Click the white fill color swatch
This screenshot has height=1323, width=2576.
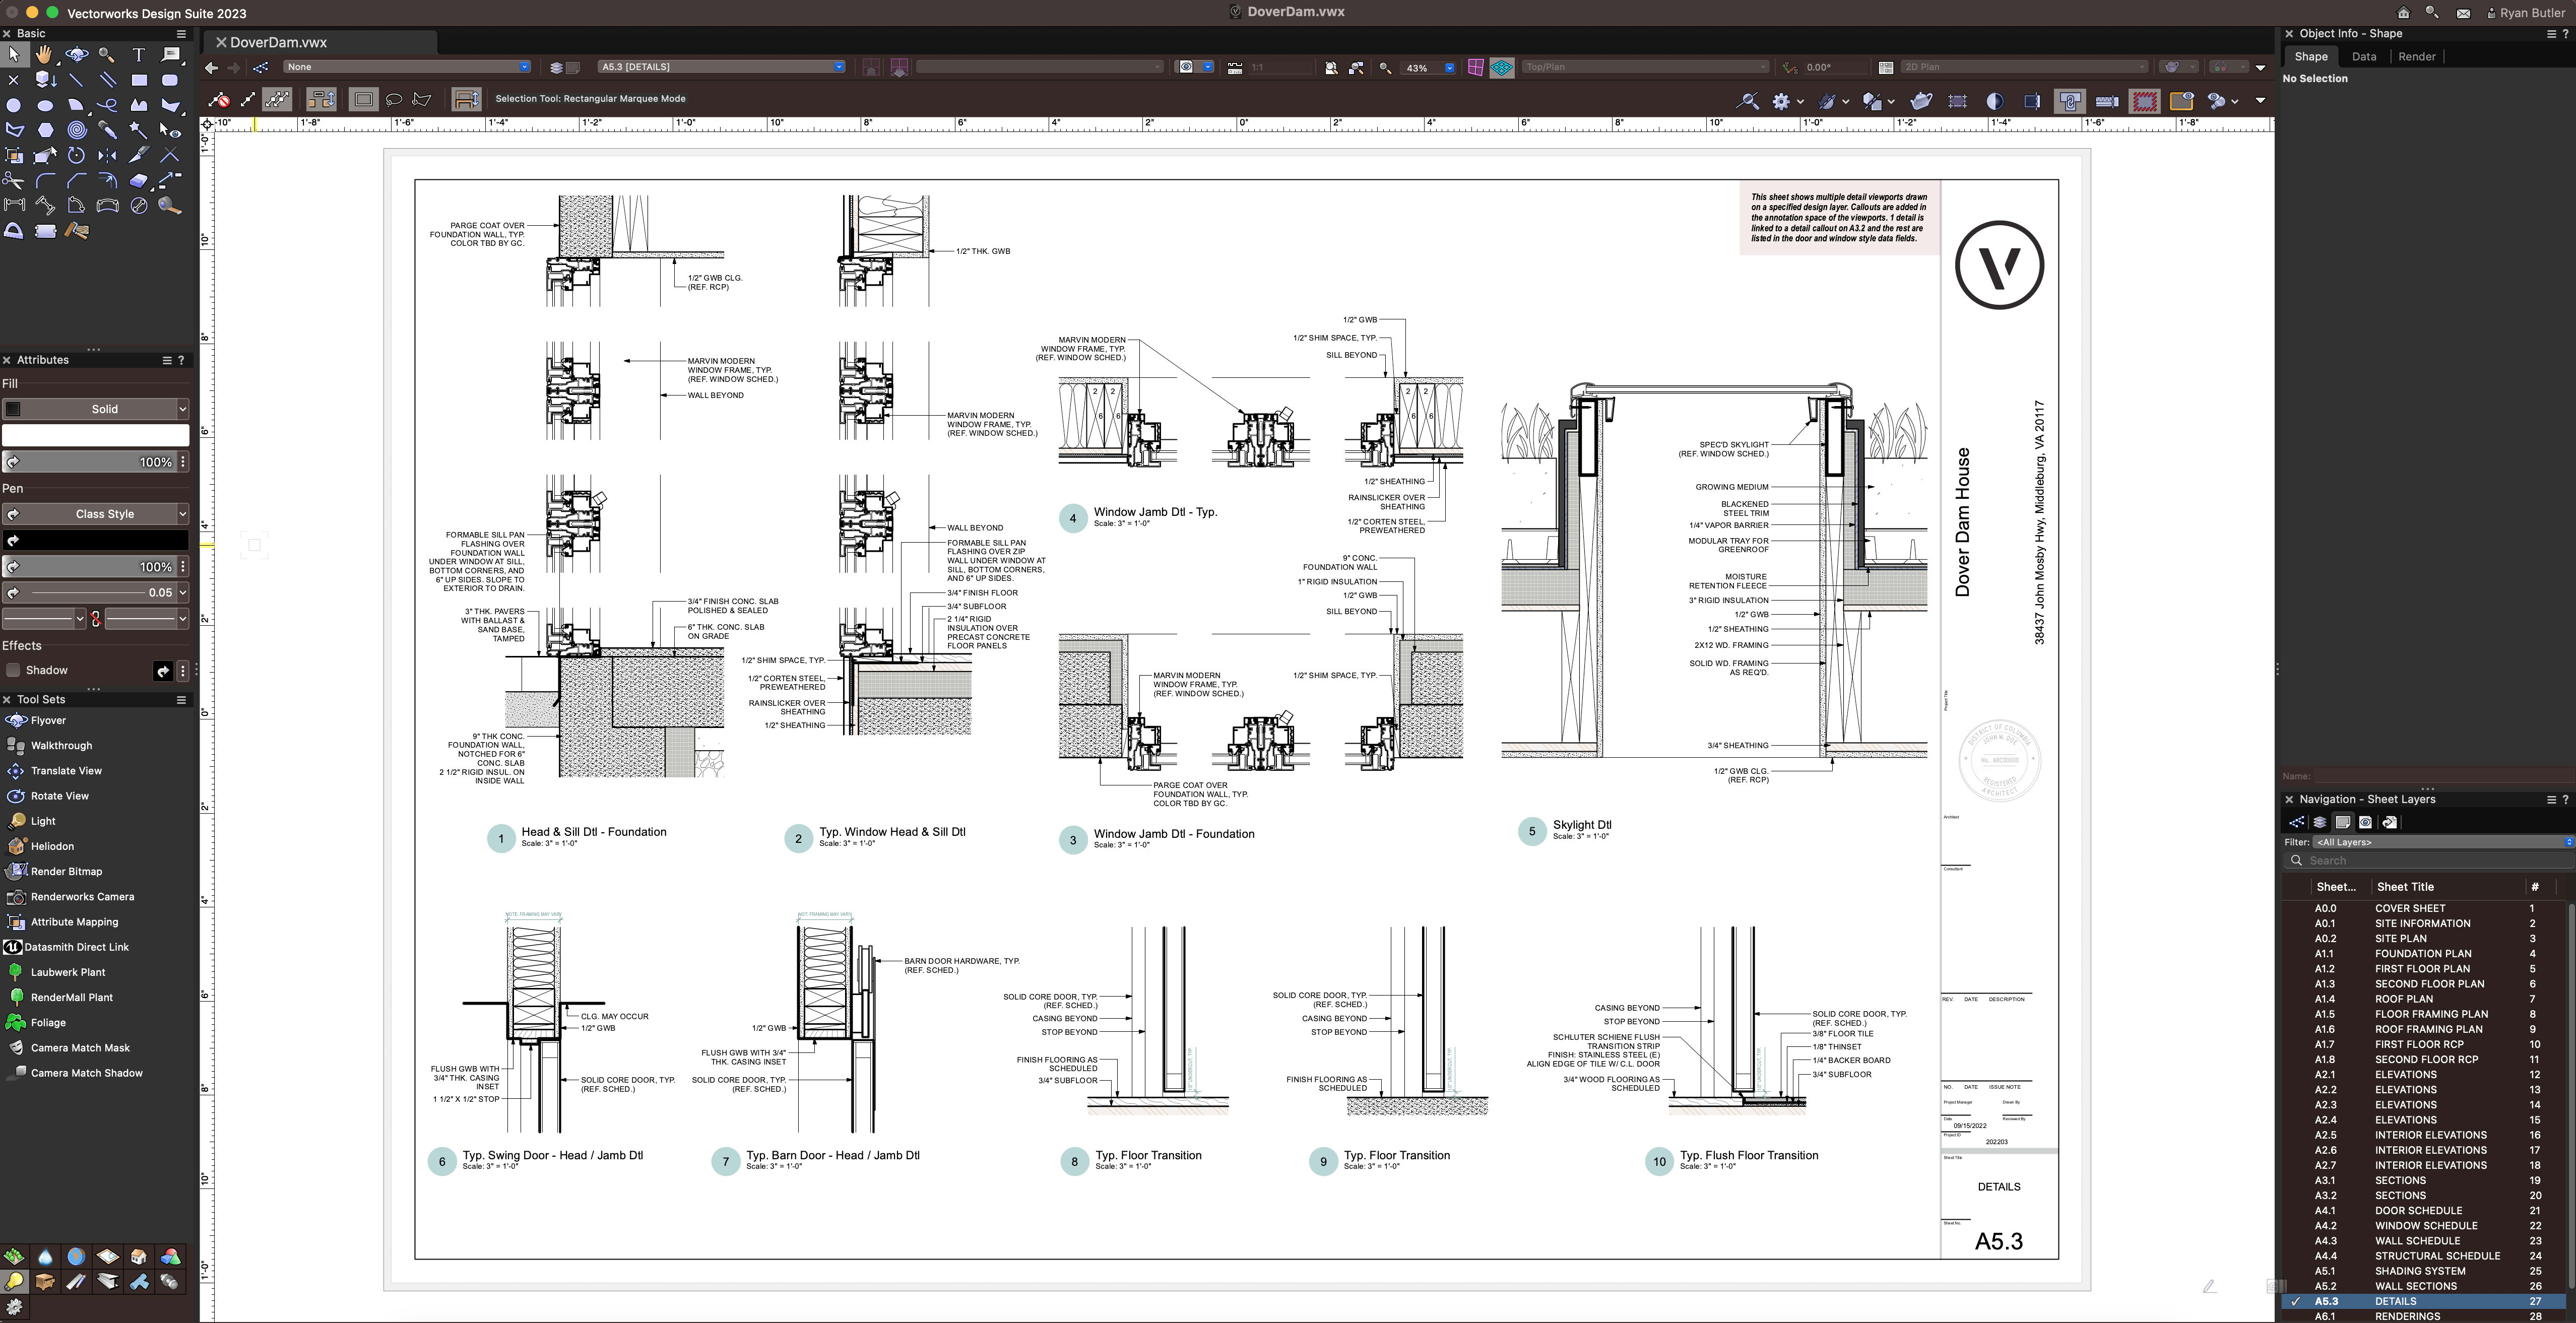click(x=95, y=435)
